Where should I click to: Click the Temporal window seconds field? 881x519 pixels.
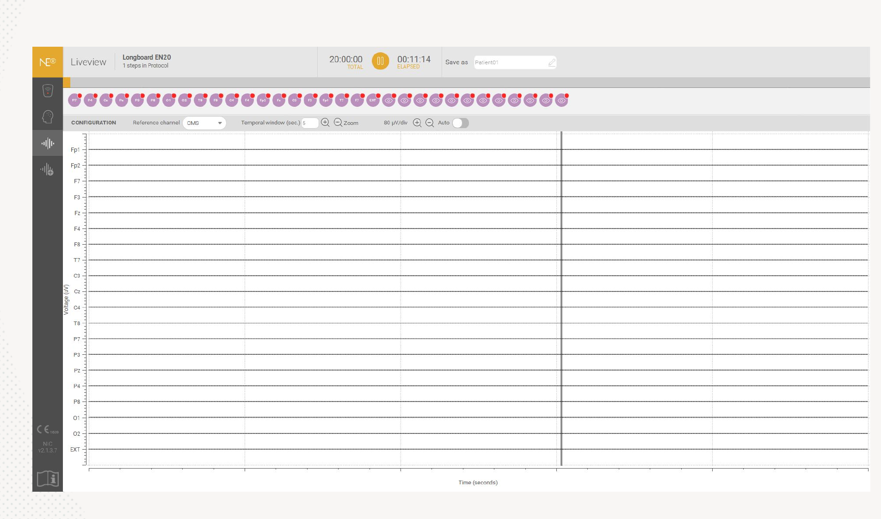click(x=310, y=123)
